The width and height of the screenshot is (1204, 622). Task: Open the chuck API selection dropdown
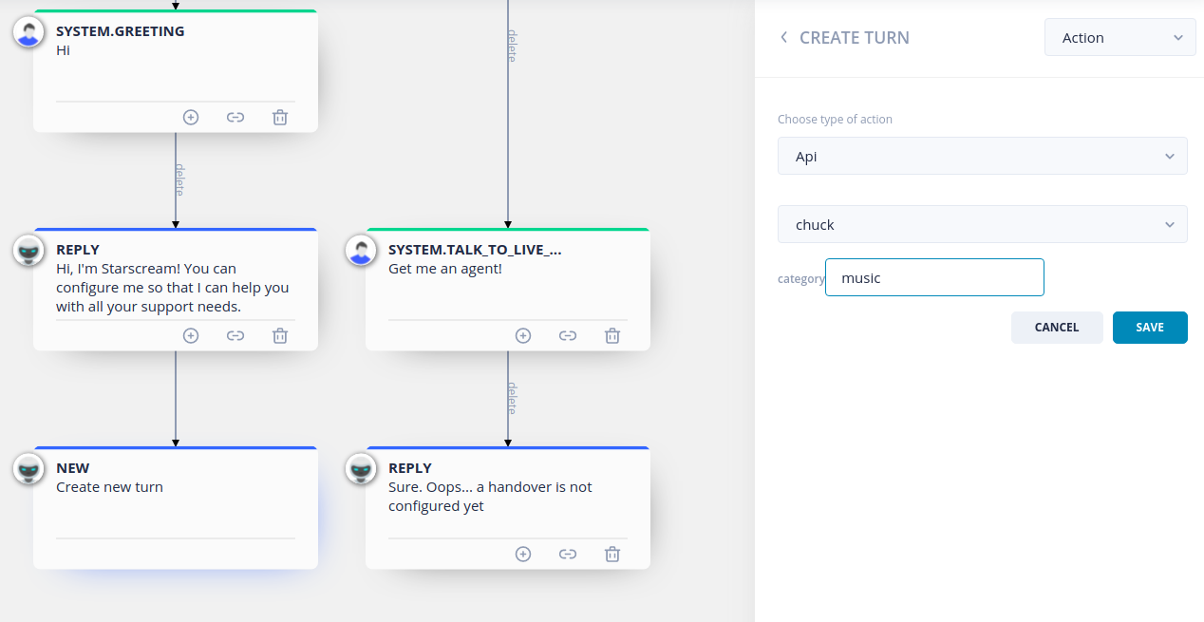tap(982, 224)
